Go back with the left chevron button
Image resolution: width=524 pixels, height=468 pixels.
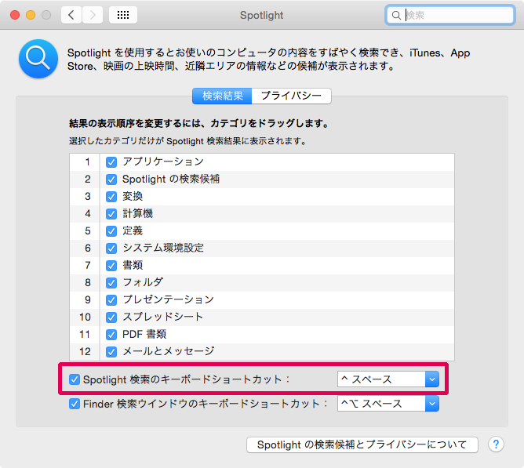[71, 15]
